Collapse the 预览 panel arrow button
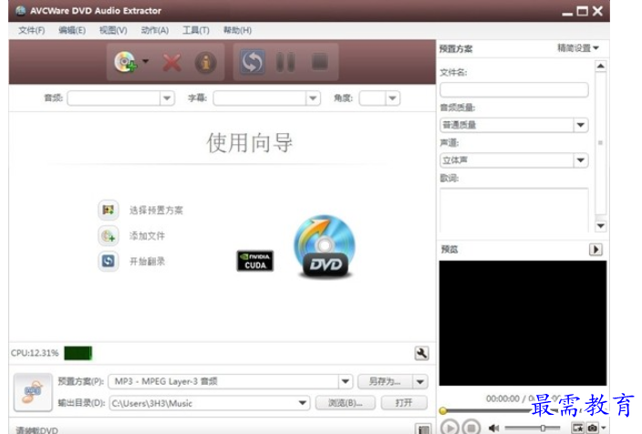 595,249
